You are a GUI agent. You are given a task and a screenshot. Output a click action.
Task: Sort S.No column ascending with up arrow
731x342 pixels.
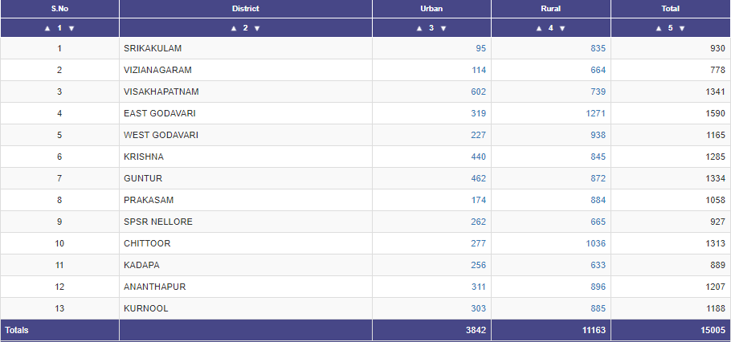[x=47, y=28]
